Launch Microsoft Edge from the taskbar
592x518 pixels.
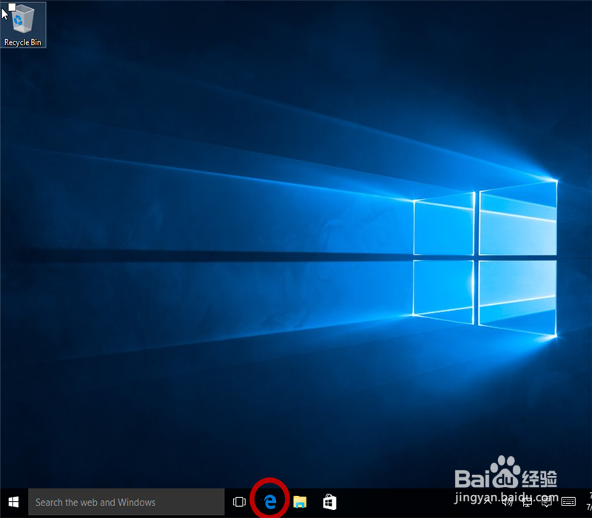click(x=270, y=502)
